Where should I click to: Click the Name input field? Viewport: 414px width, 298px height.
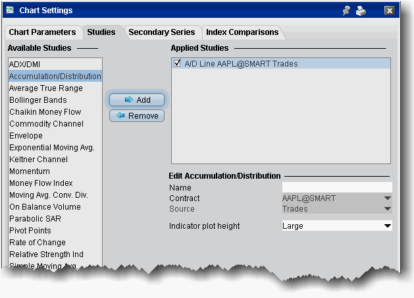click(336, 187)
